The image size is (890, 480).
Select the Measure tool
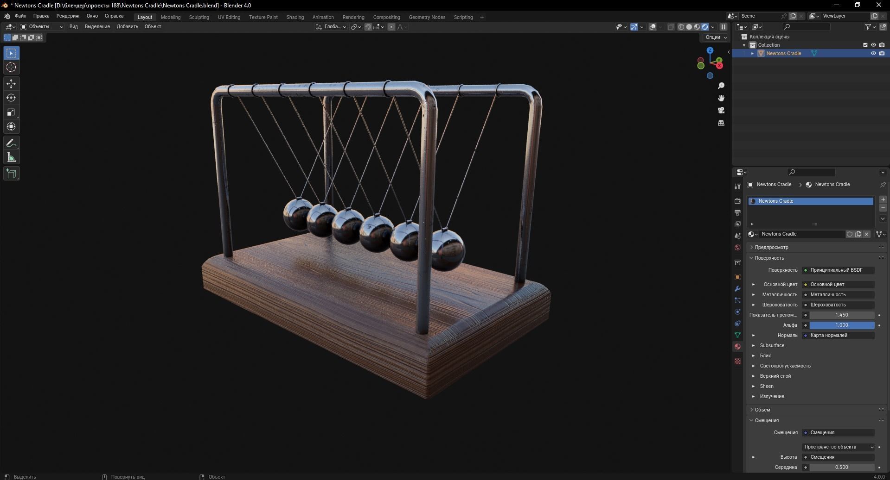coord(11,158)
